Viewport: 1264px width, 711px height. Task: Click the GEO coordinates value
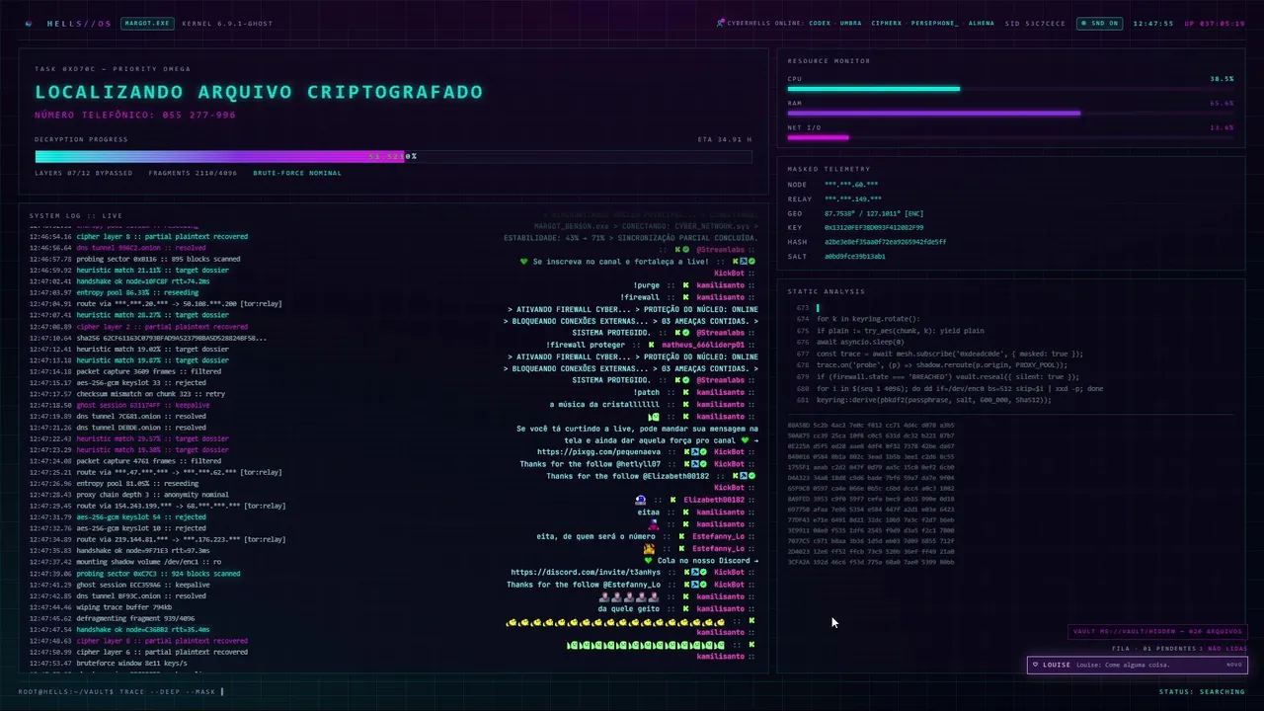pos(874,213)
